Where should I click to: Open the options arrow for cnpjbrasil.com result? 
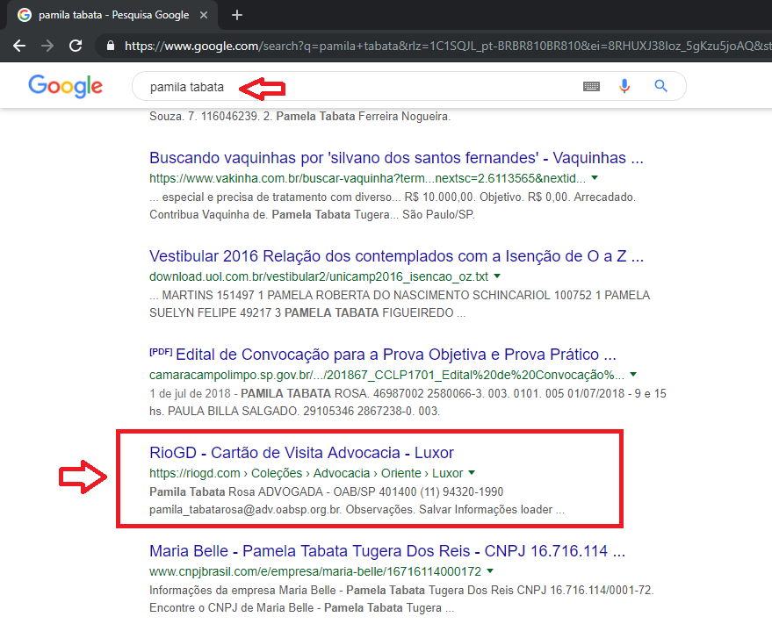(x=489, y=570)
